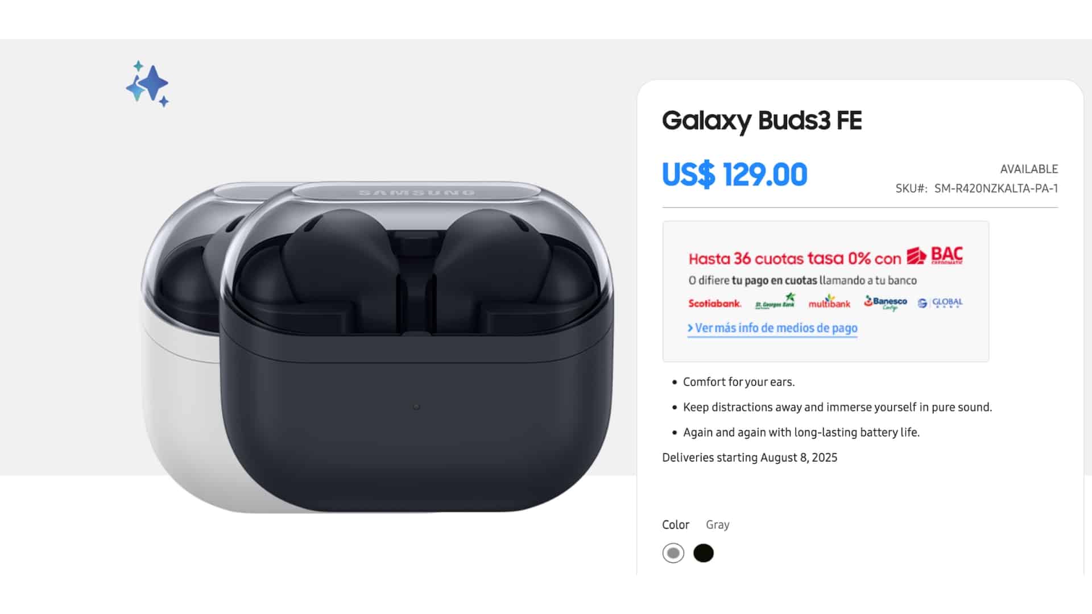Click the US$ 129.00 price
This screenshot has height=614, width=1092.
pos(735,175)
